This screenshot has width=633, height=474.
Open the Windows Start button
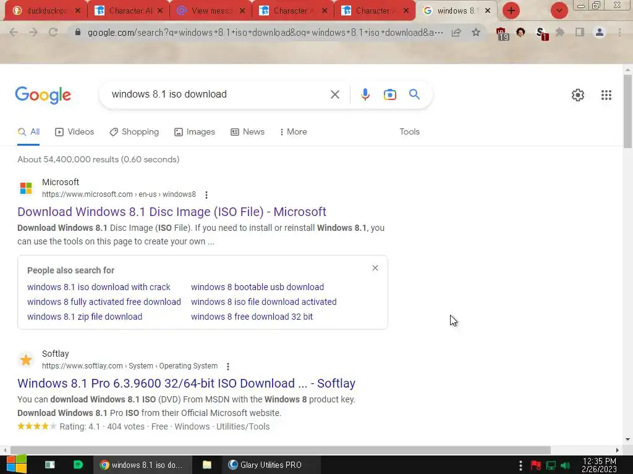(x=17, y=465)
